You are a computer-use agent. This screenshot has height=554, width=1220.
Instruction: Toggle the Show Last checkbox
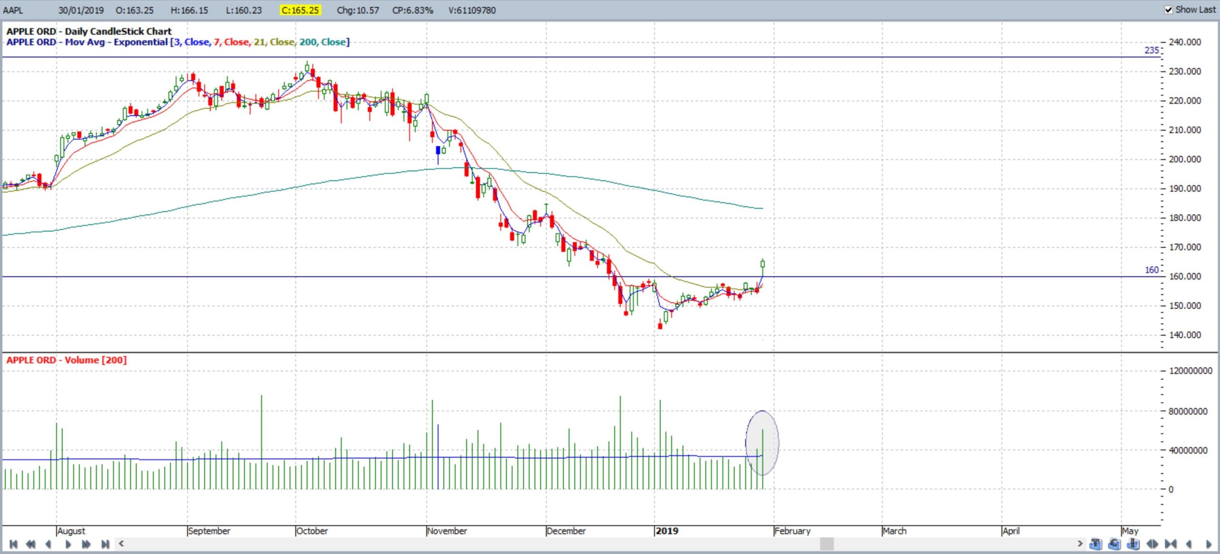click(1169, 10)
